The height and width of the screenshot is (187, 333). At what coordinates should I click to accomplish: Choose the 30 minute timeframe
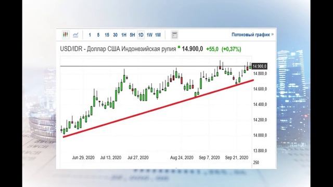click(116, 35)
